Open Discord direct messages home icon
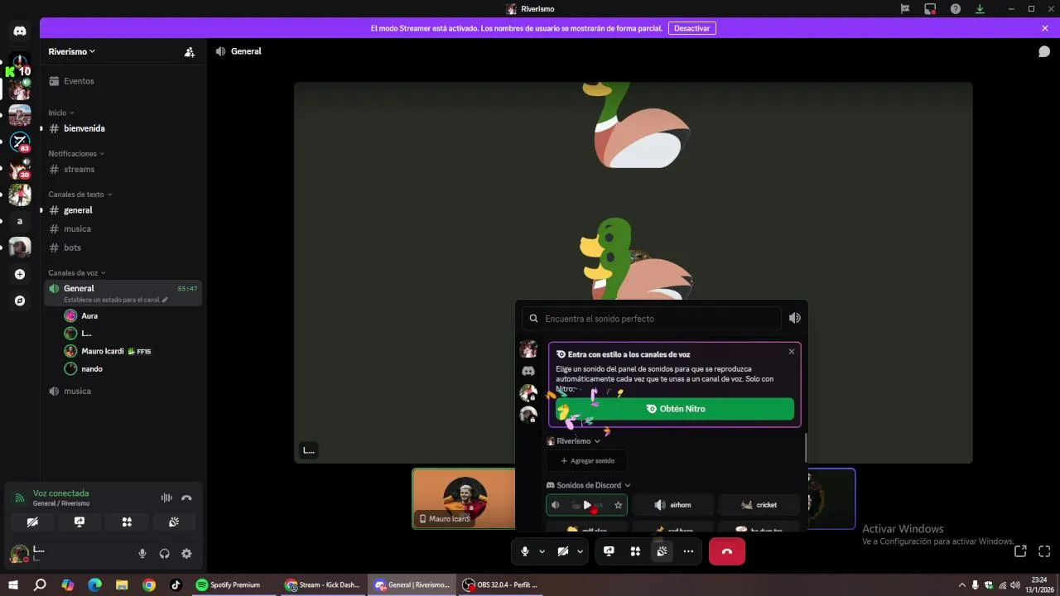This screenshot has height=596, width=1060. pyautogui.click(x=20, y=31)
